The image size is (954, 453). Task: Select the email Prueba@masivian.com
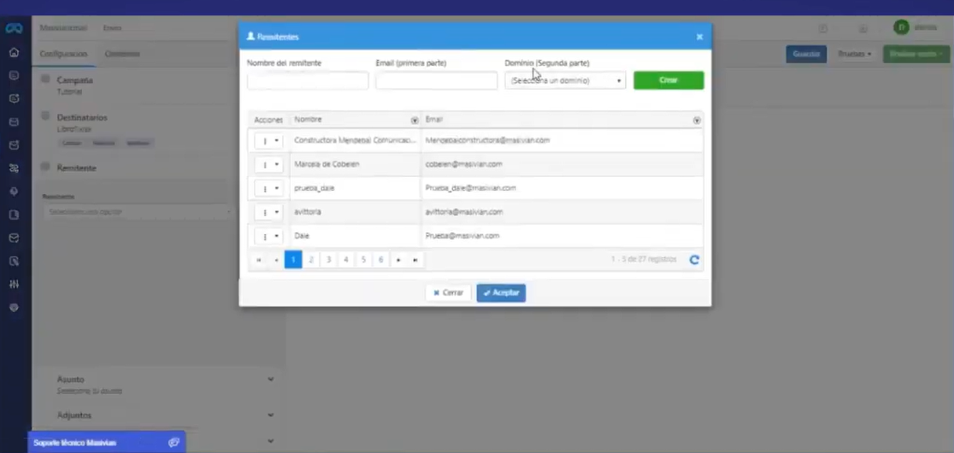(x=462, y=236)
